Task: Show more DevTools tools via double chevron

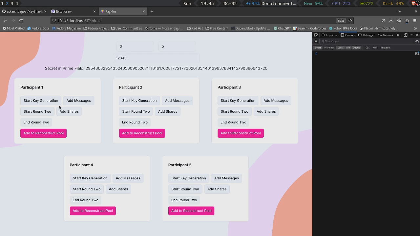Action: click(398, 35)
